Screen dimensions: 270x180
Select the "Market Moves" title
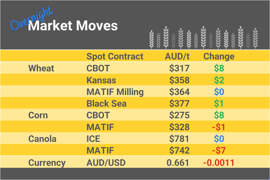[x=73, y=26]
